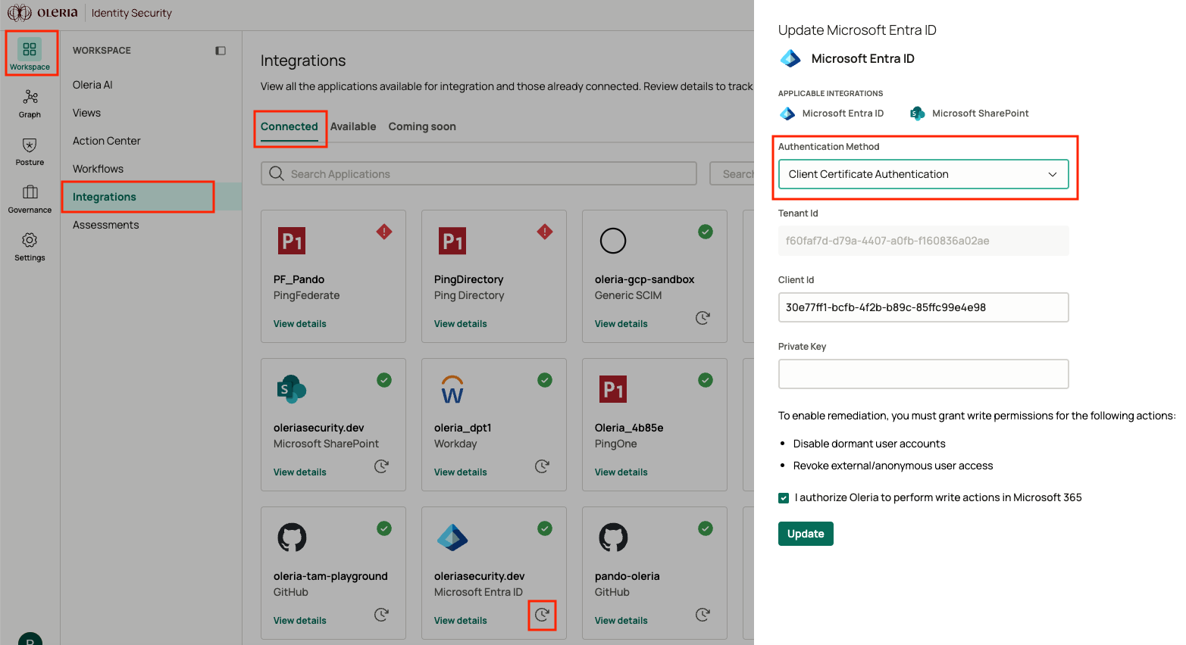Open the Authentication Method dropdown

923,174
